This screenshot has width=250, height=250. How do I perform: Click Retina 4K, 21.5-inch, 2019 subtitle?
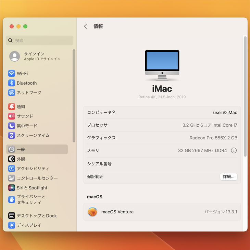click(x=162, y=97)
